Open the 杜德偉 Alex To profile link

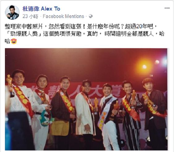[41, 9]
